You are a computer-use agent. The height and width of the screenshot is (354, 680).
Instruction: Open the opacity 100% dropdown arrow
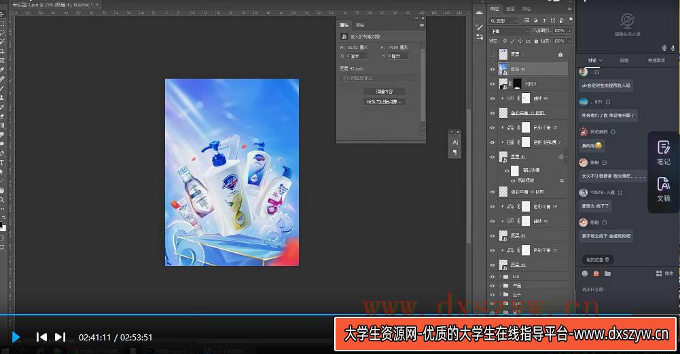(x=569, y=31)
